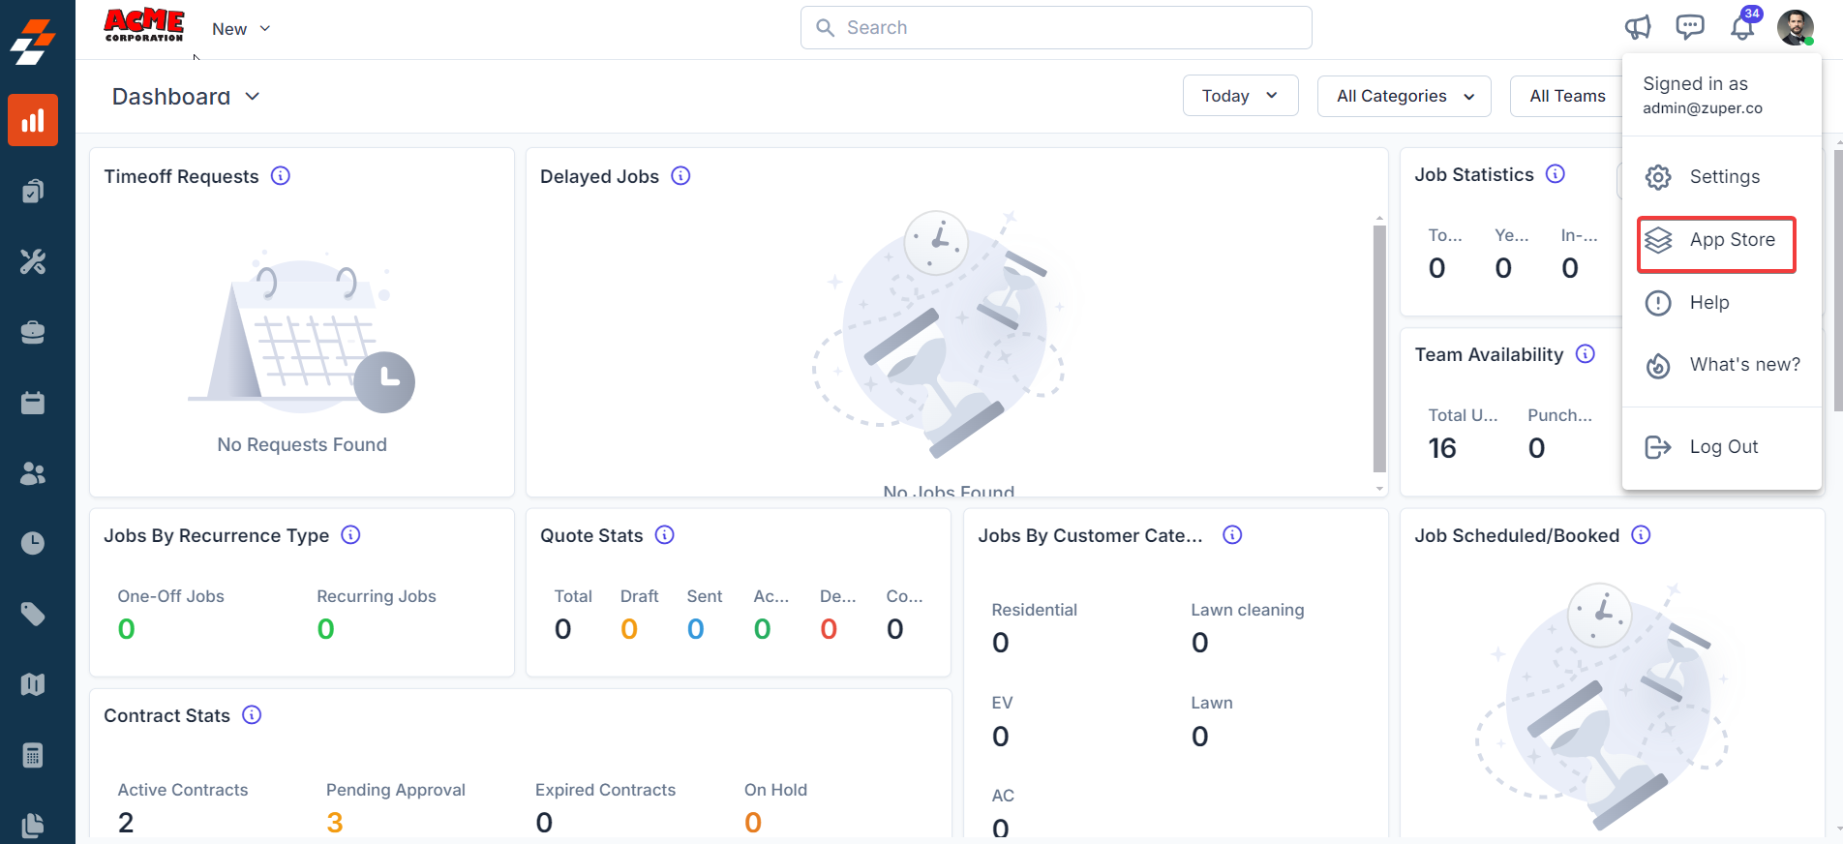
Task: Choose Settings in the profile menu
Action: click(x=1724, y=177)
